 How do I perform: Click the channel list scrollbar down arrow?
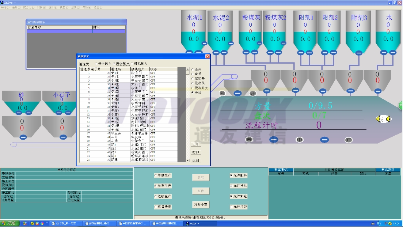pyautogui.click(x=187, y=160)
